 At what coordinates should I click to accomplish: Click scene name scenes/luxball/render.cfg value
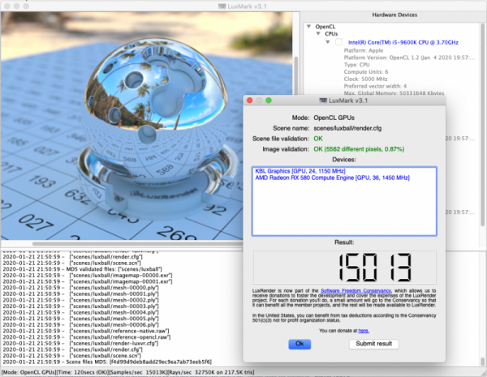[347, 128]
